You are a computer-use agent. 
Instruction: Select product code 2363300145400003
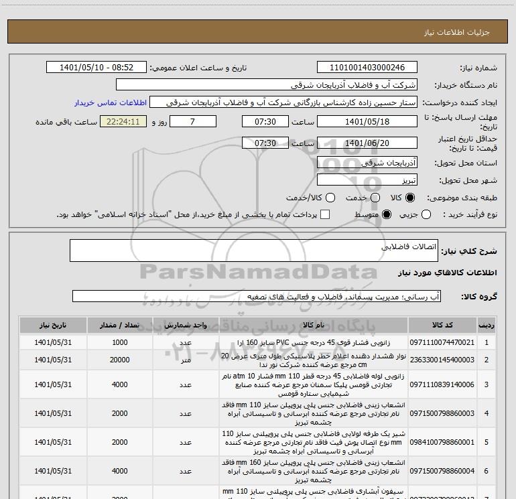(x=442, y=360)
